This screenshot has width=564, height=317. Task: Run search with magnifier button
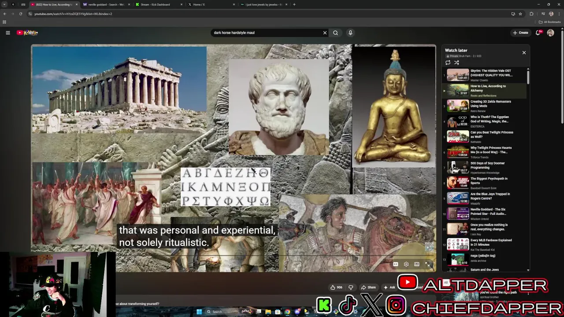point(335,33)
